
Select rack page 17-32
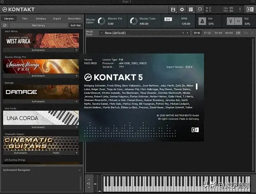(x=207, y=33)
